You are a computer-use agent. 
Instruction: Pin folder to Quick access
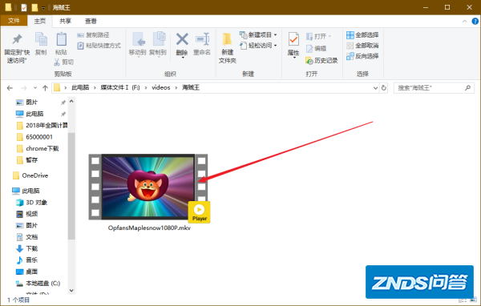pos(17,48)
